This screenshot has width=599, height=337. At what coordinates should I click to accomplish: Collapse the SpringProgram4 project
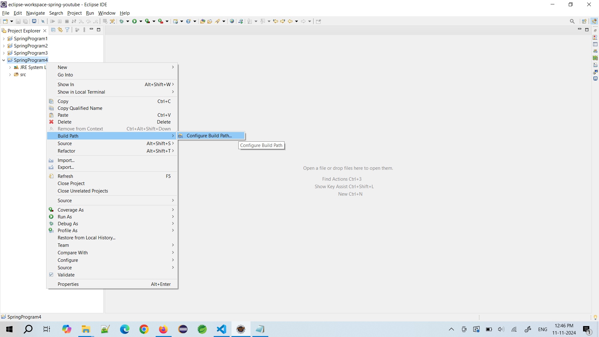(4, 60)
